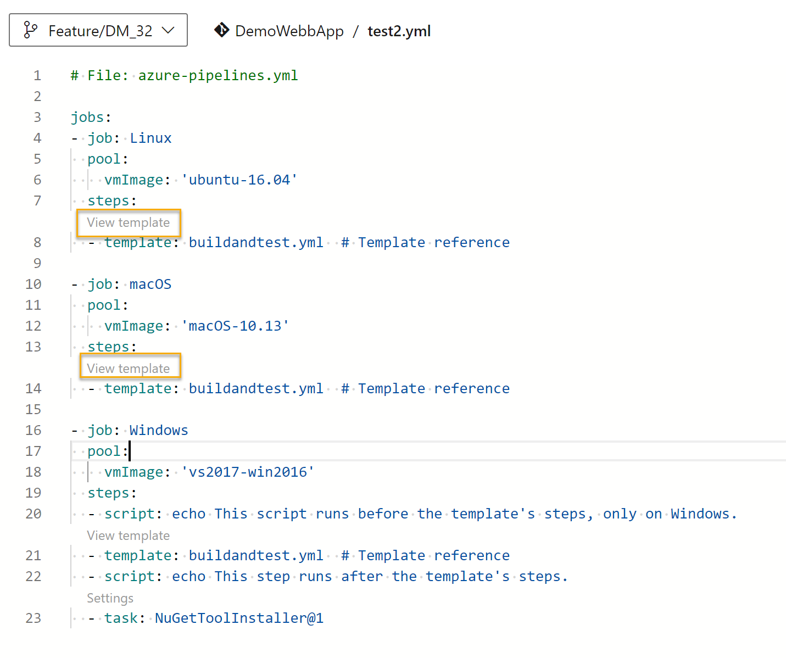
Task: Expand the branch picker chevron
Action: point(169,31)
